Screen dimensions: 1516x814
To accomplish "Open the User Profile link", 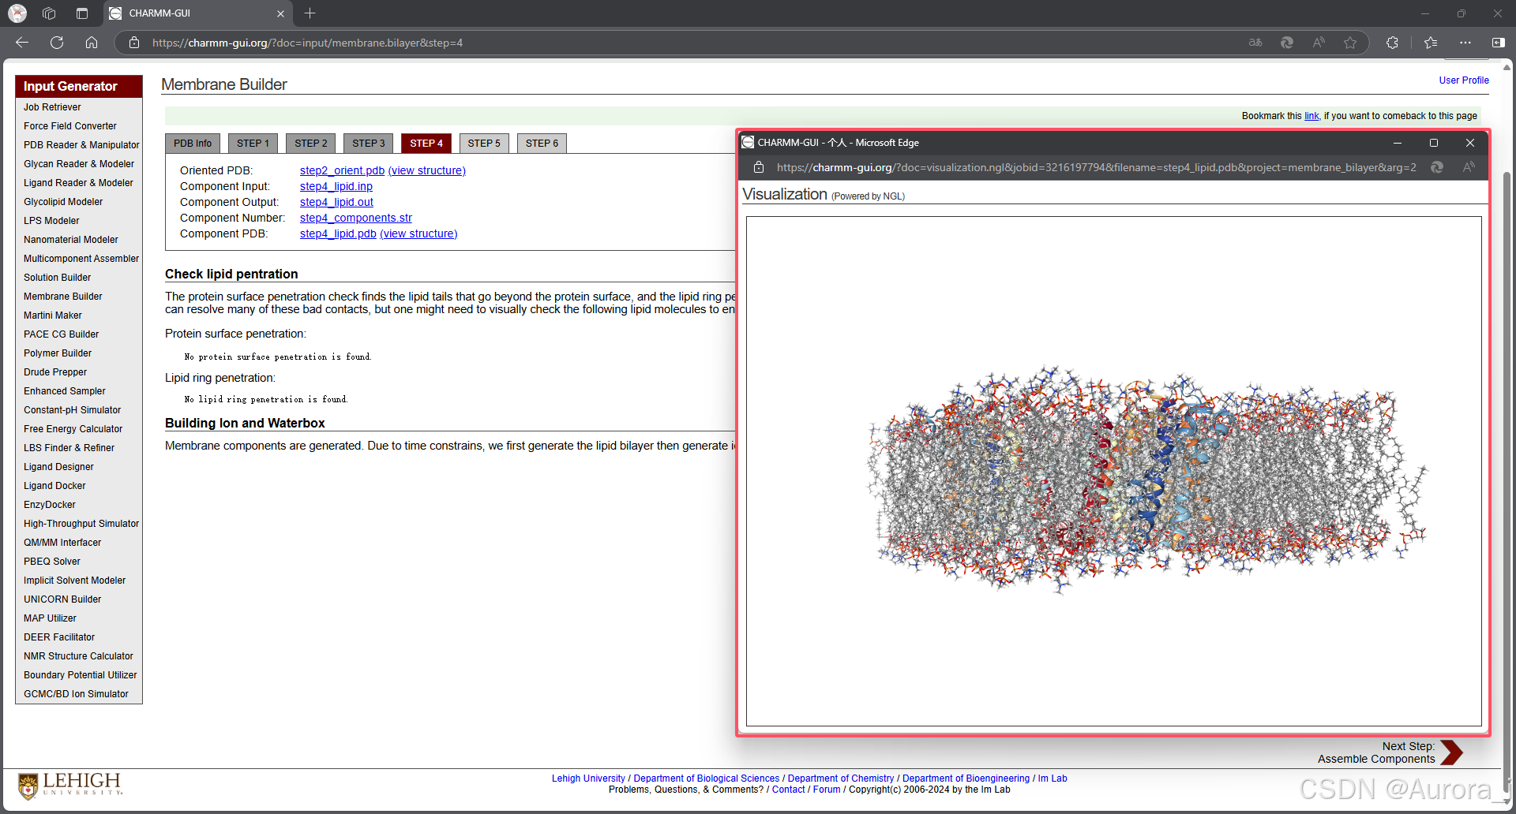I will (1464, 80).
